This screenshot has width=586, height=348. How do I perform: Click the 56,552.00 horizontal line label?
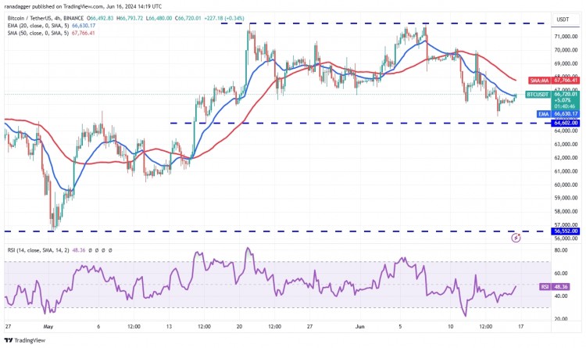[566, 231]
